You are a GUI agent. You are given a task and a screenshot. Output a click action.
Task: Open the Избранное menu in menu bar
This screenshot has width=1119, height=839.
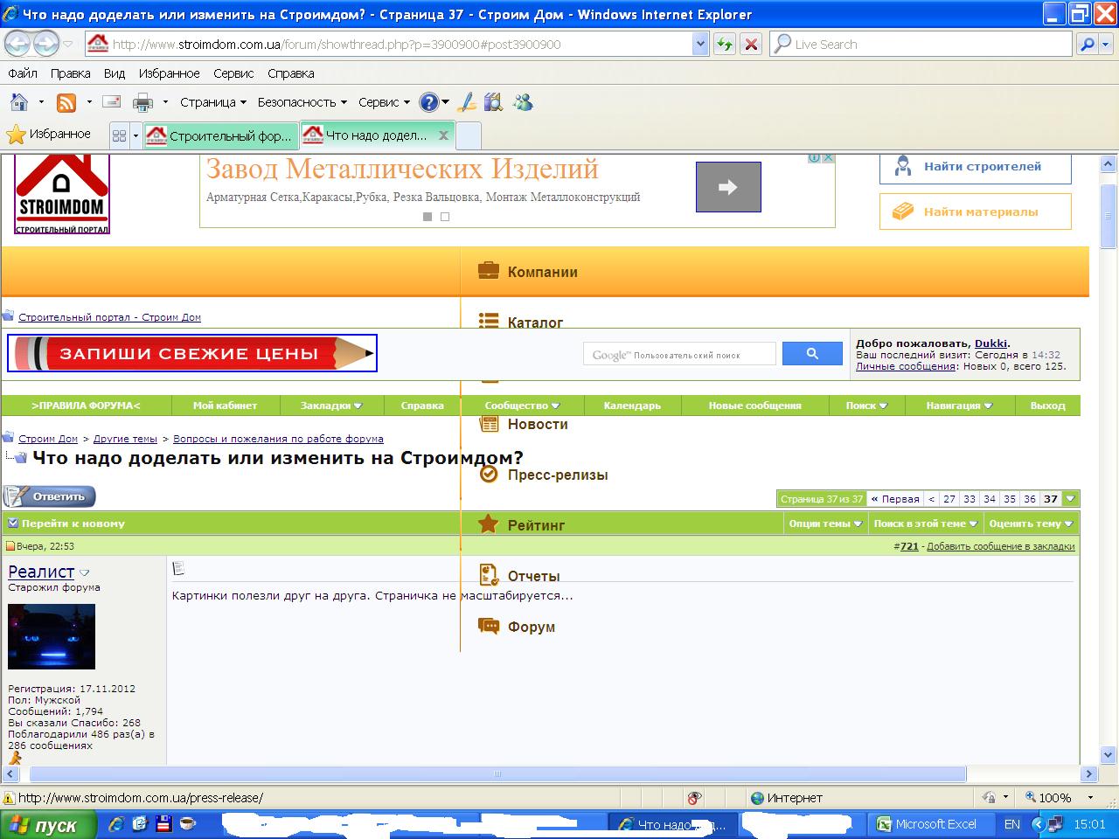169,73
